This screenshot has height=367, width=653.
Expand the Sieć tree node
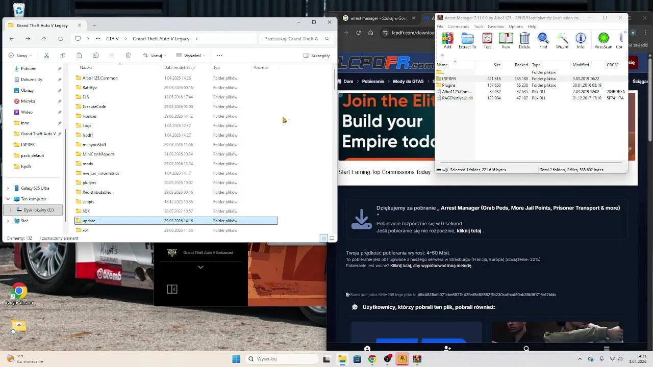(x=8, y=221)
